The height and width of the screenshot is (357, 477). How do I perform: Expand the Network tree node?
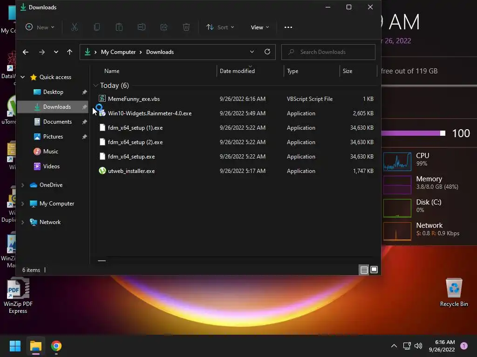tap(22, 222)
